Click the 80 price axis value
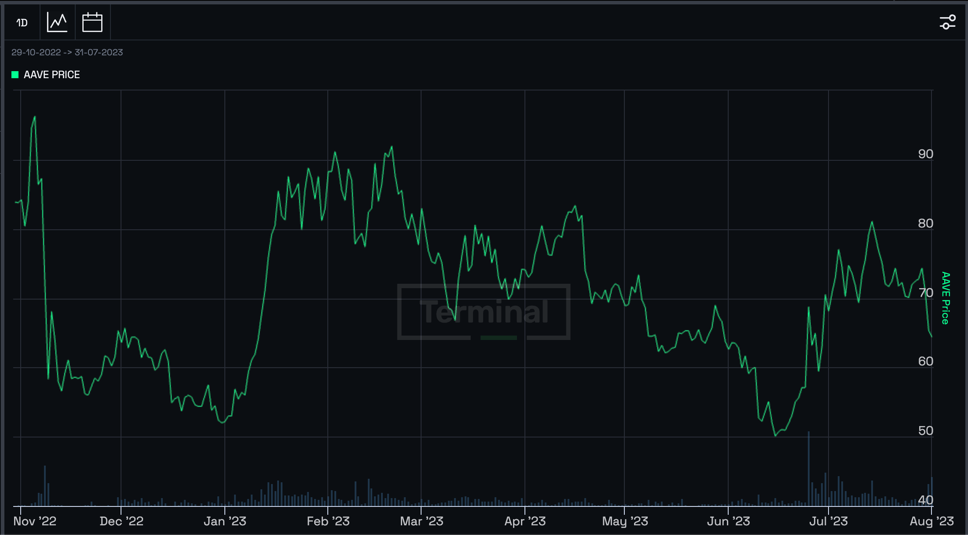The image size is (968, 535). (925, 224)
